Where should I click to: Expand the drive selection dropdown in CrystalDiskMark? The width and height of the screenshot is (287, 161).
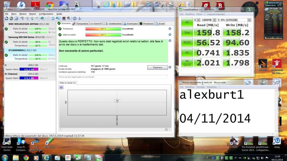point(249,20)
